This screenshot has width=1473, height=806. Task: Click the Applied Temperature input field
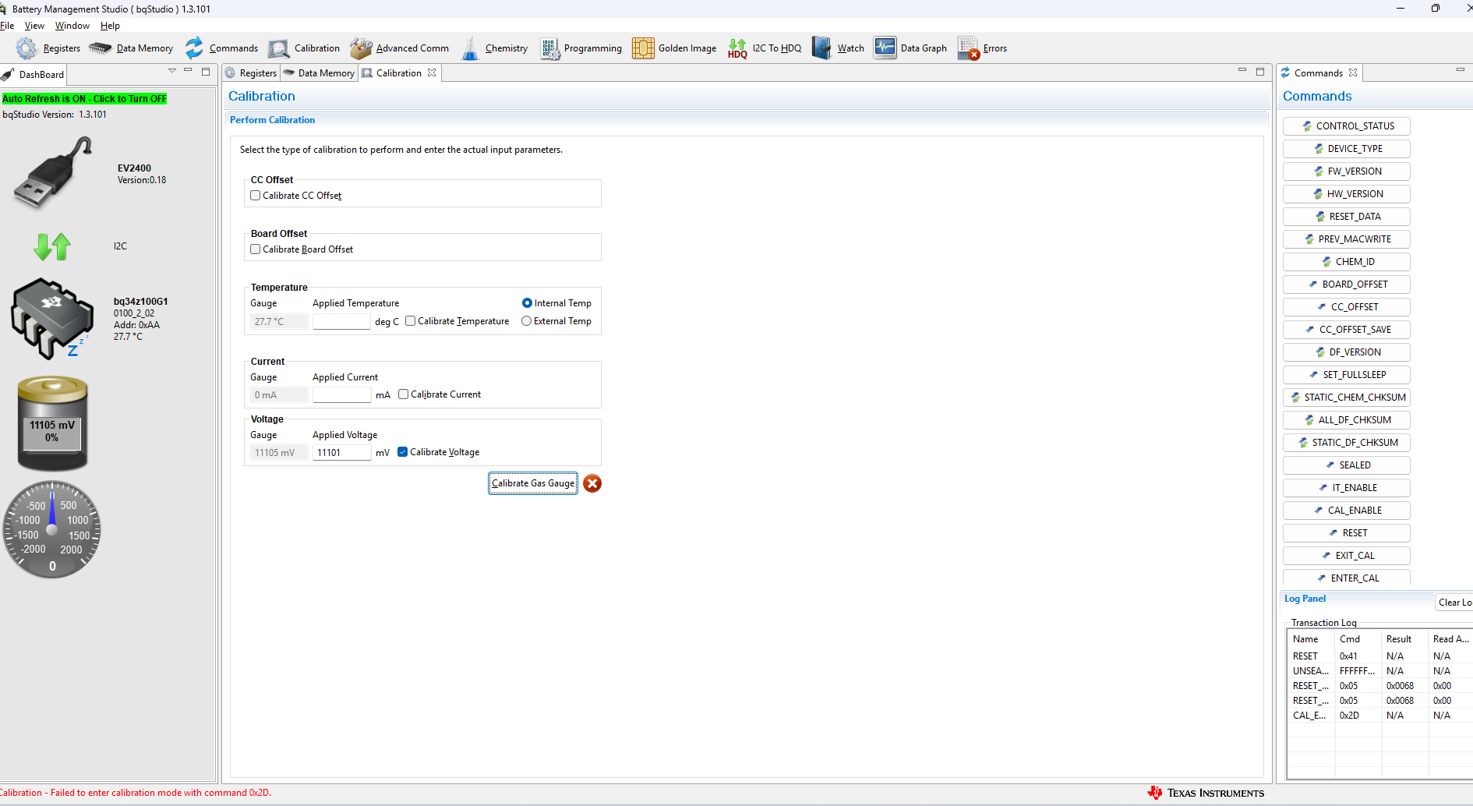click(341, 321)
